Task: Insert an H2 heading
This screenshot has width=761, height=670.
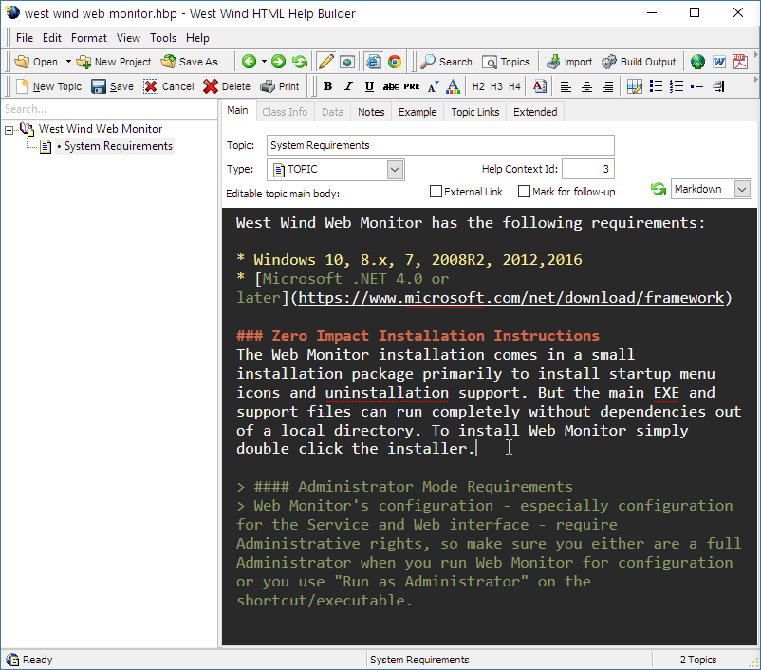Action: [478, 86]
